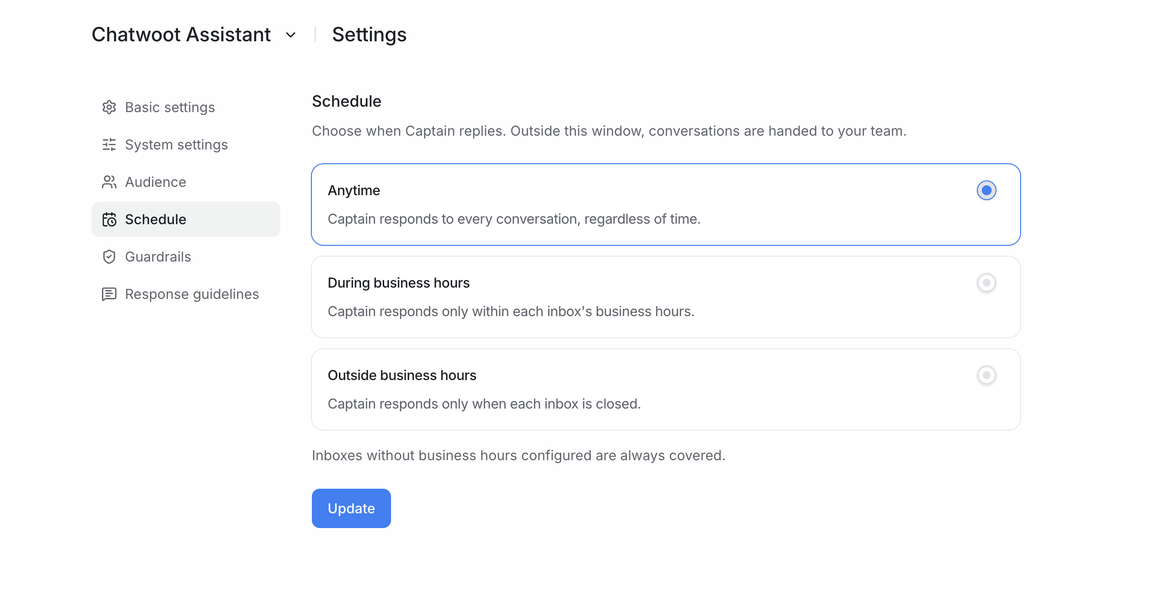Viewport: 1149px width, 589px height.
Task: Click the Guardrails shield icon
Action: (109, 257)
